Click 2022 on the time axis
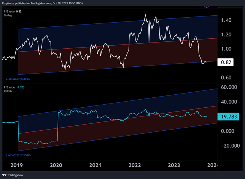This screenshot has height=179, width=245. (x=135, y=165)
